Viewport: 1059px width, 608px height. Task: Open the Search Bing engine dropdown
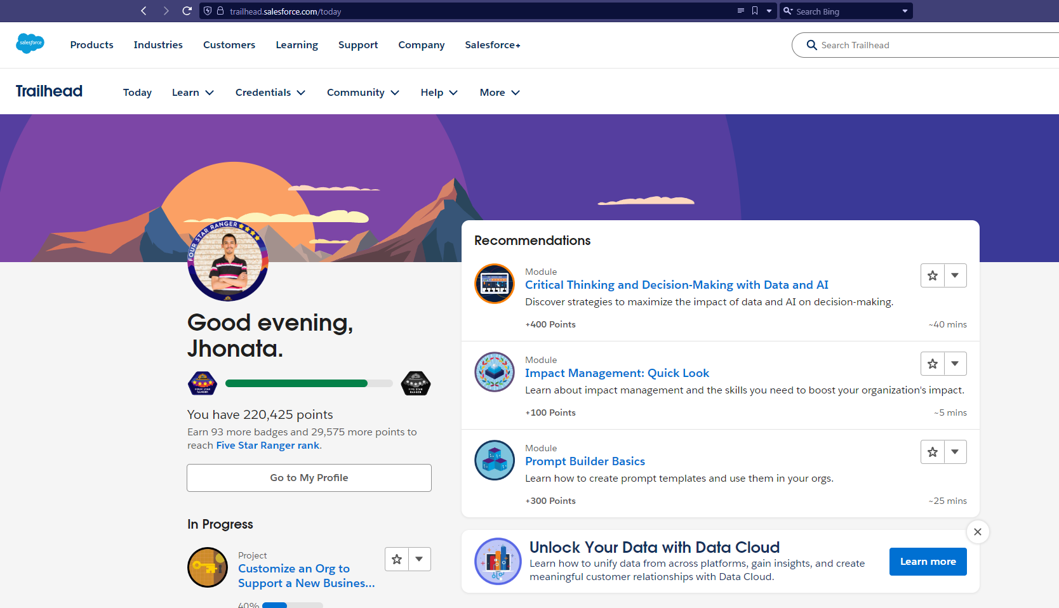pyautogui.click(x=904, y=11)
